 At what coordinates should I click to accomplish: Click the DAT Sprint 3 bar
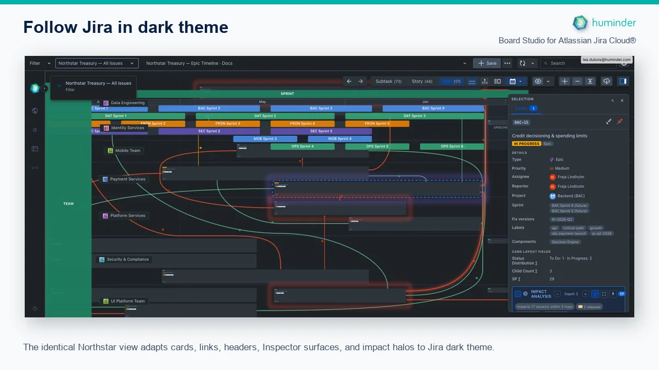[414, 116]
